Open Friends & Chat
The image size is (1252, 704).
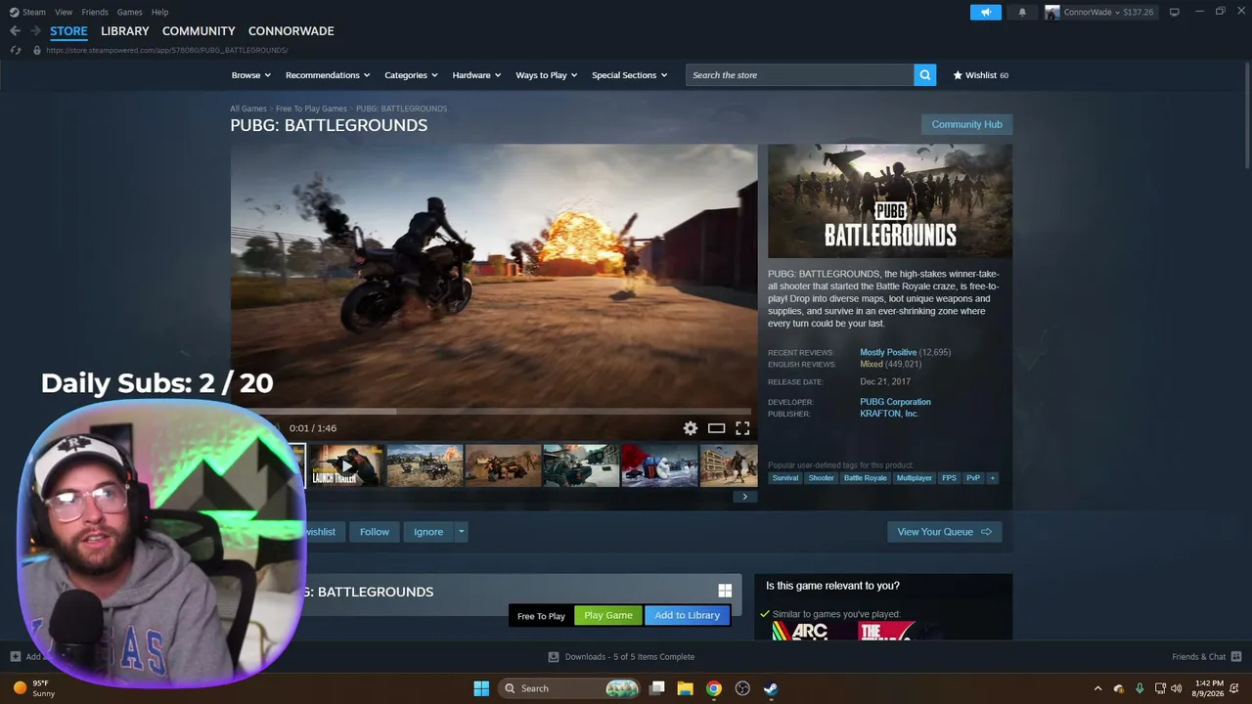1206,657
